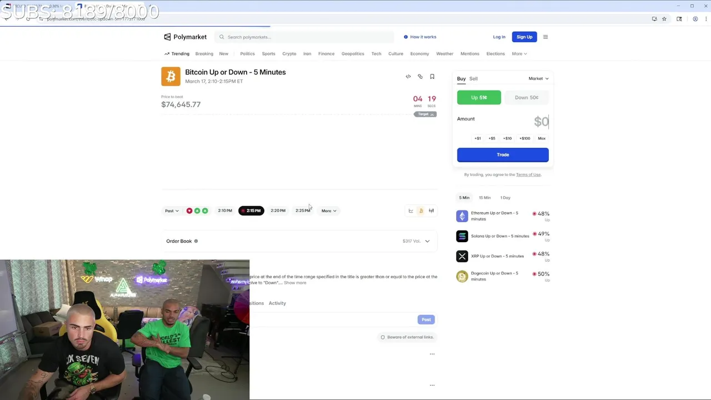Open the Breaking category

pyautogui.click(x=204, y=54)
